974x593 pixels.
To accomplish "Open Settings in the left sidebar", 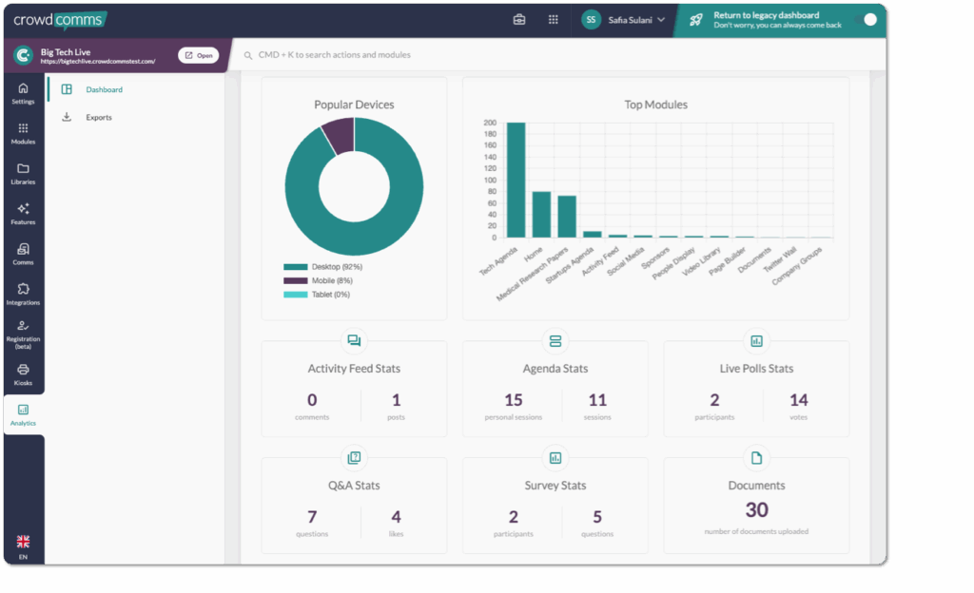I will [x=23, y=93].
